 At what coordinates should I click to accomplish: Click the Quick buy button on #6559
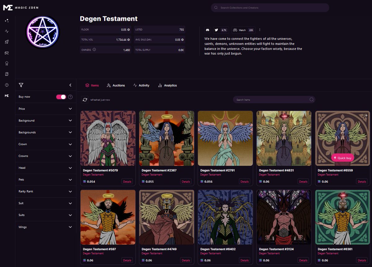pos(343,158)
